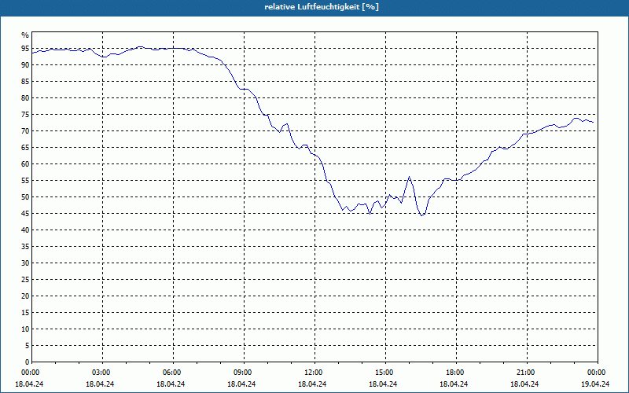Select the y-axis value 85
The width and height of the screenshot is (629, 393).
25,82
